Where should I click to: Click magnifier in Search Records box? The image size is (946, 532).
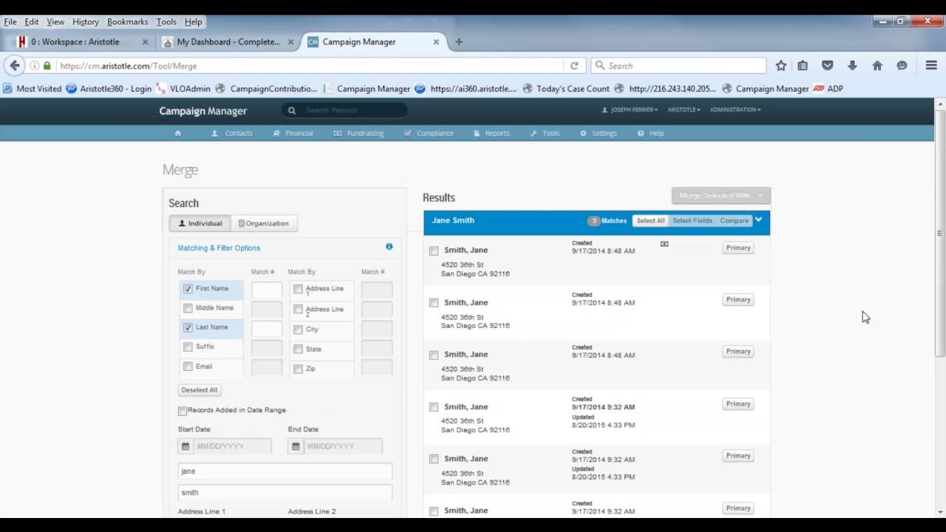[292, 110]
